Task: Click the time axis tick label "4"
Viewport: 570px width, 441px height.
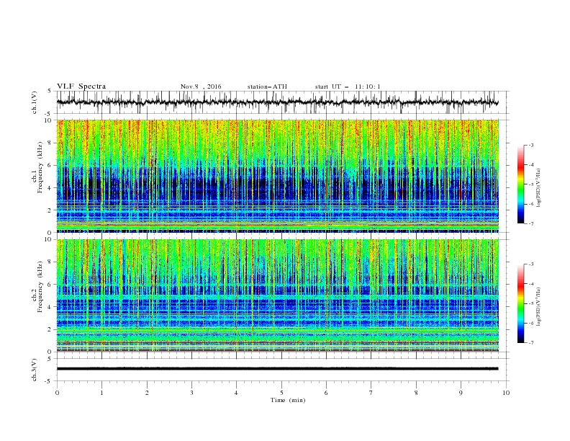Action: [x=236, y=393]
